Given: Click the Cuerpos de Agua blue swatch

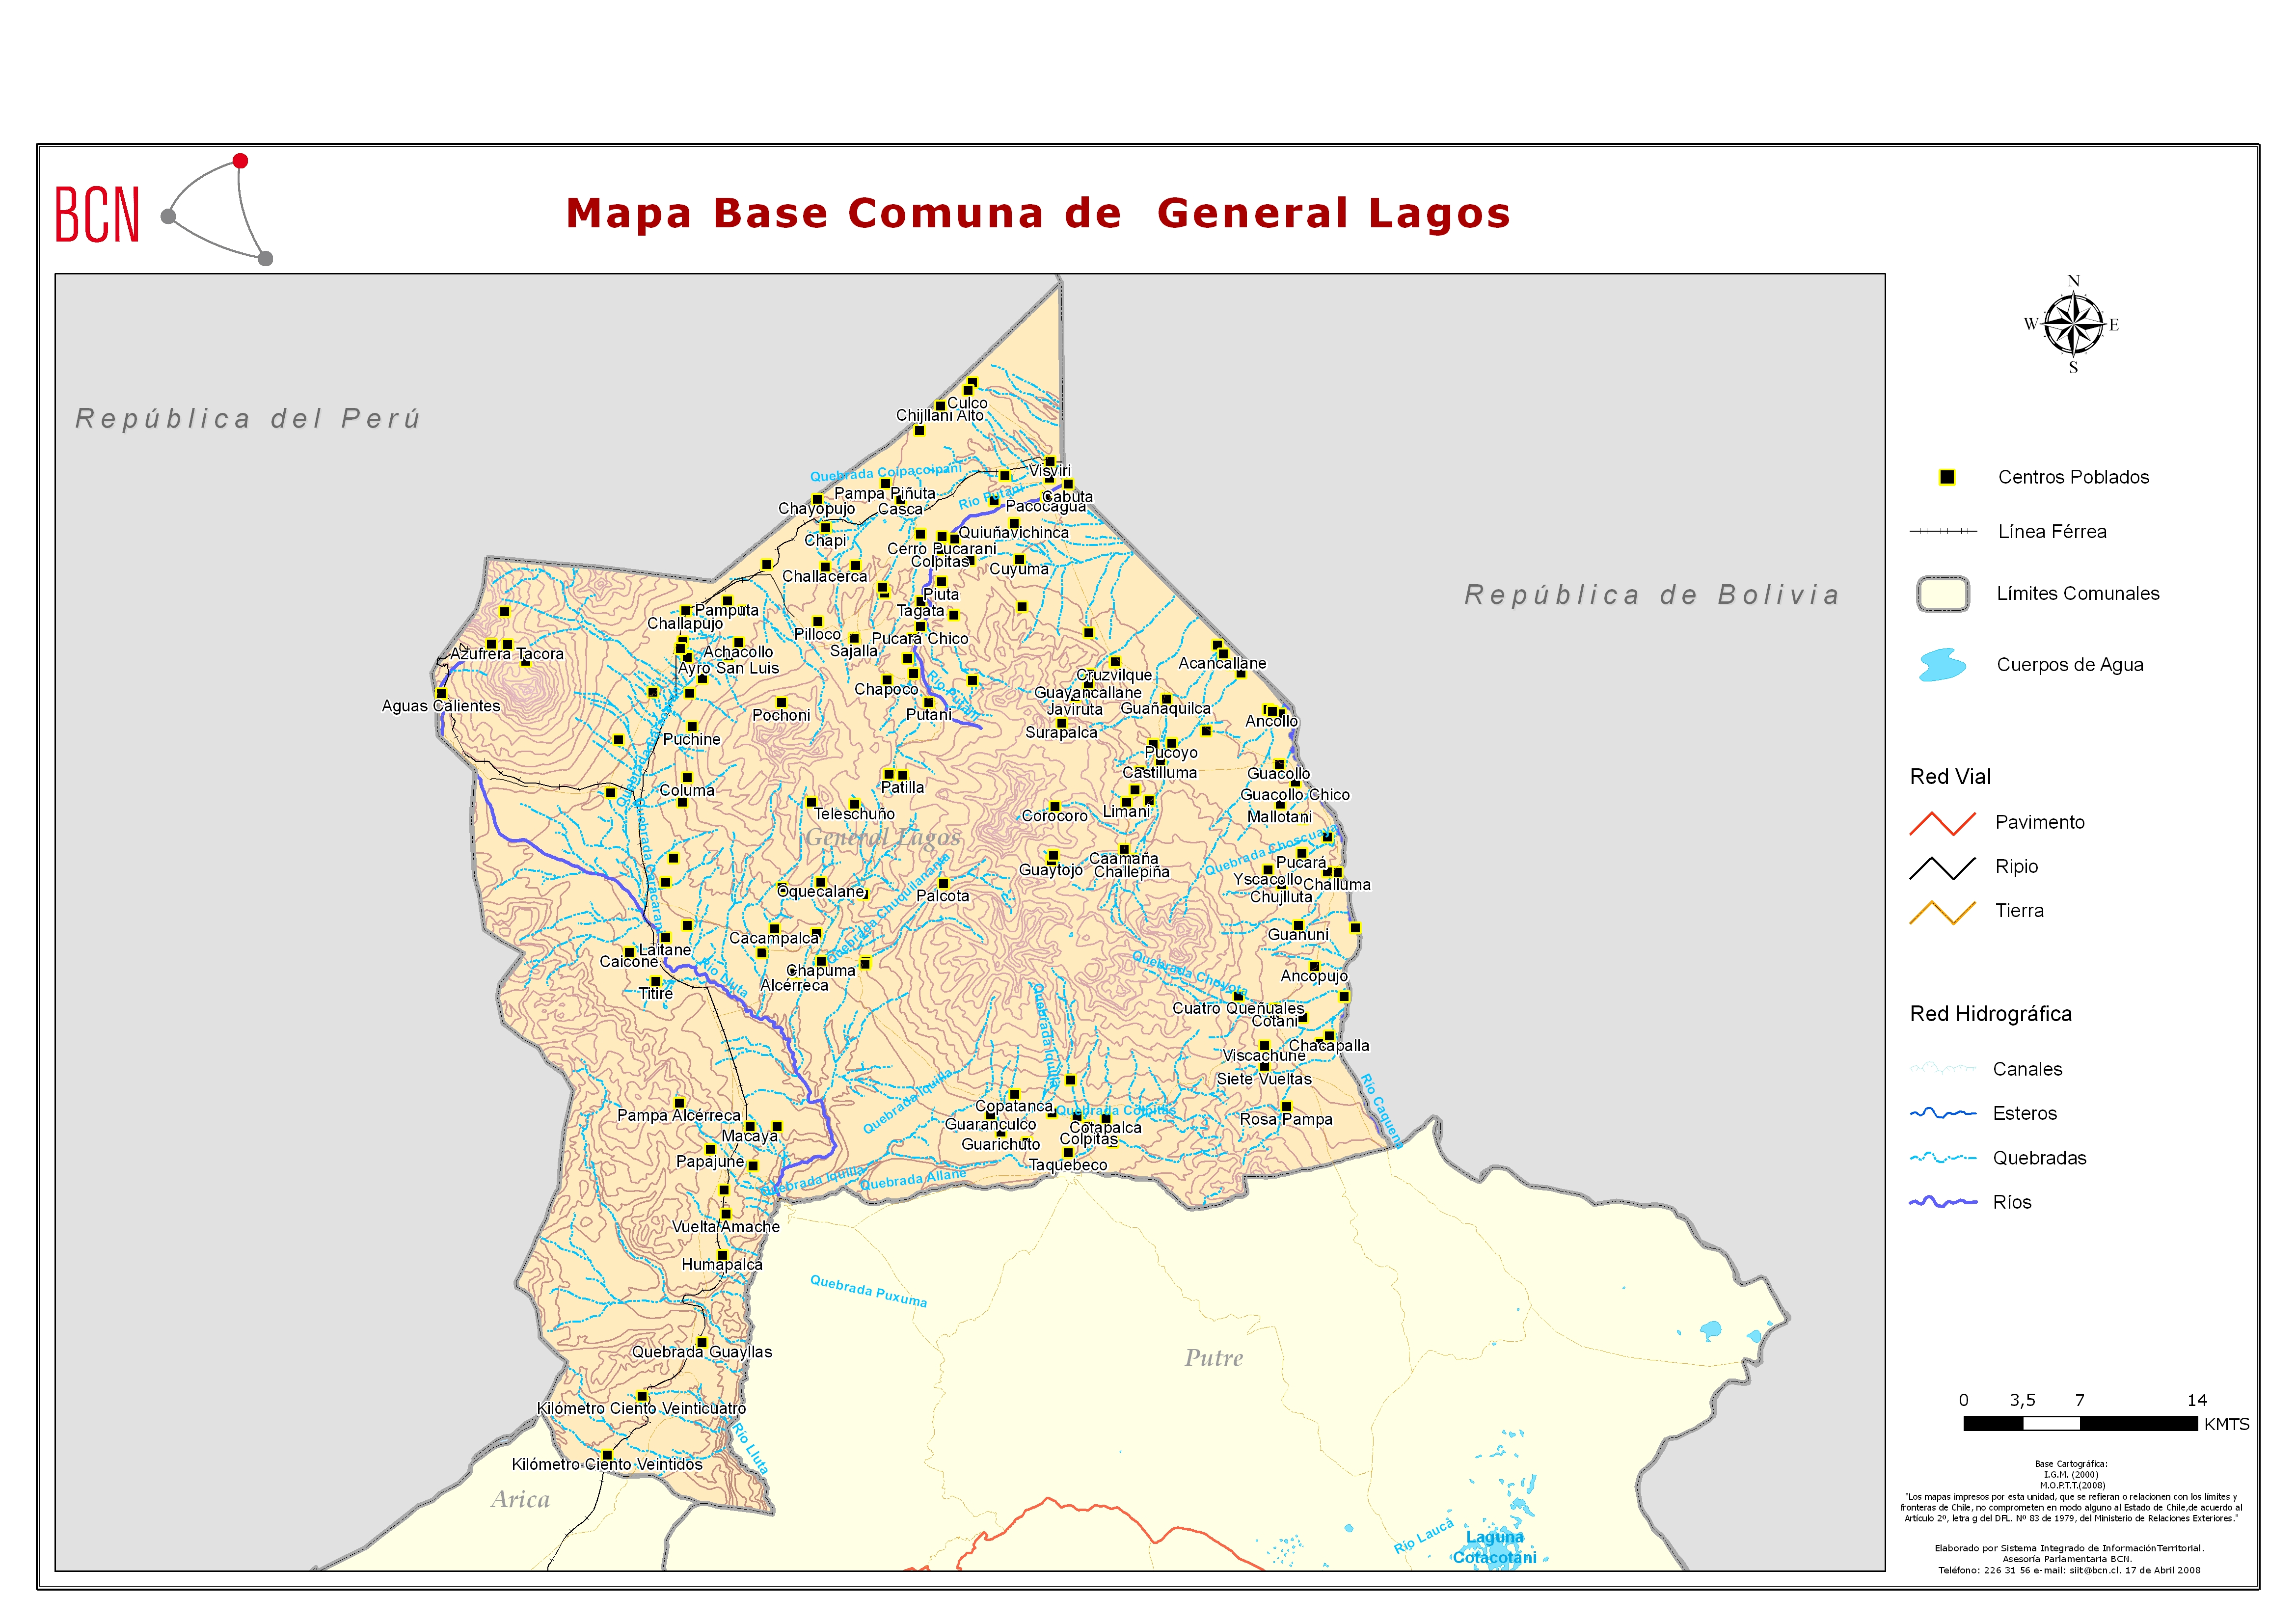Looking at the screenshot, I should [1942, 665].
